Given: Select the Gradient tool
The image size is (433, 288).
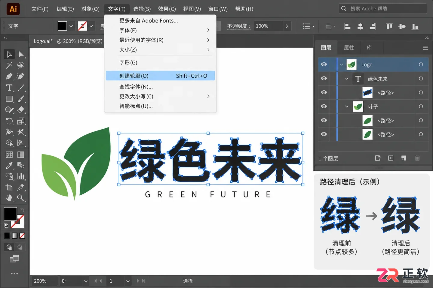Looking at the screenshot, I should click(x=21, y=154).
